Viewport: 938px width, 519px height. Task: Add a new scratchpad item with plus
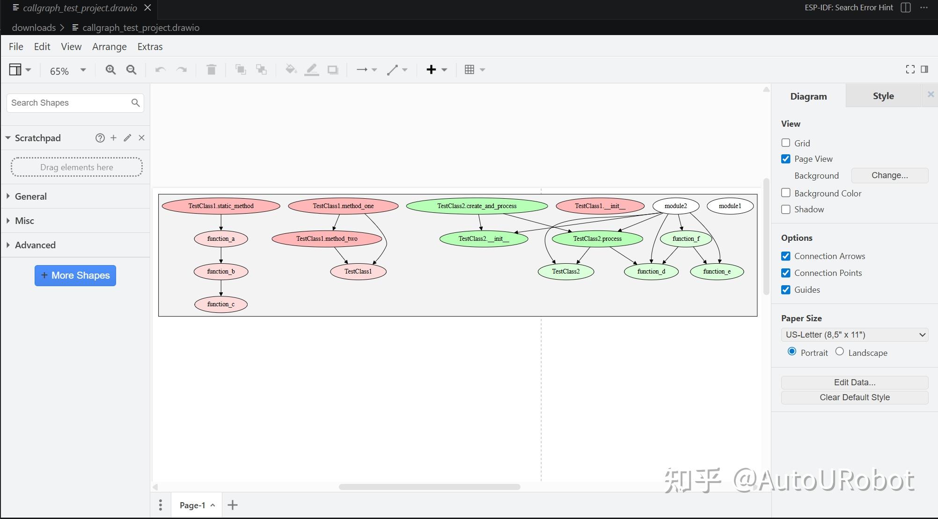(x=113, y=137)
